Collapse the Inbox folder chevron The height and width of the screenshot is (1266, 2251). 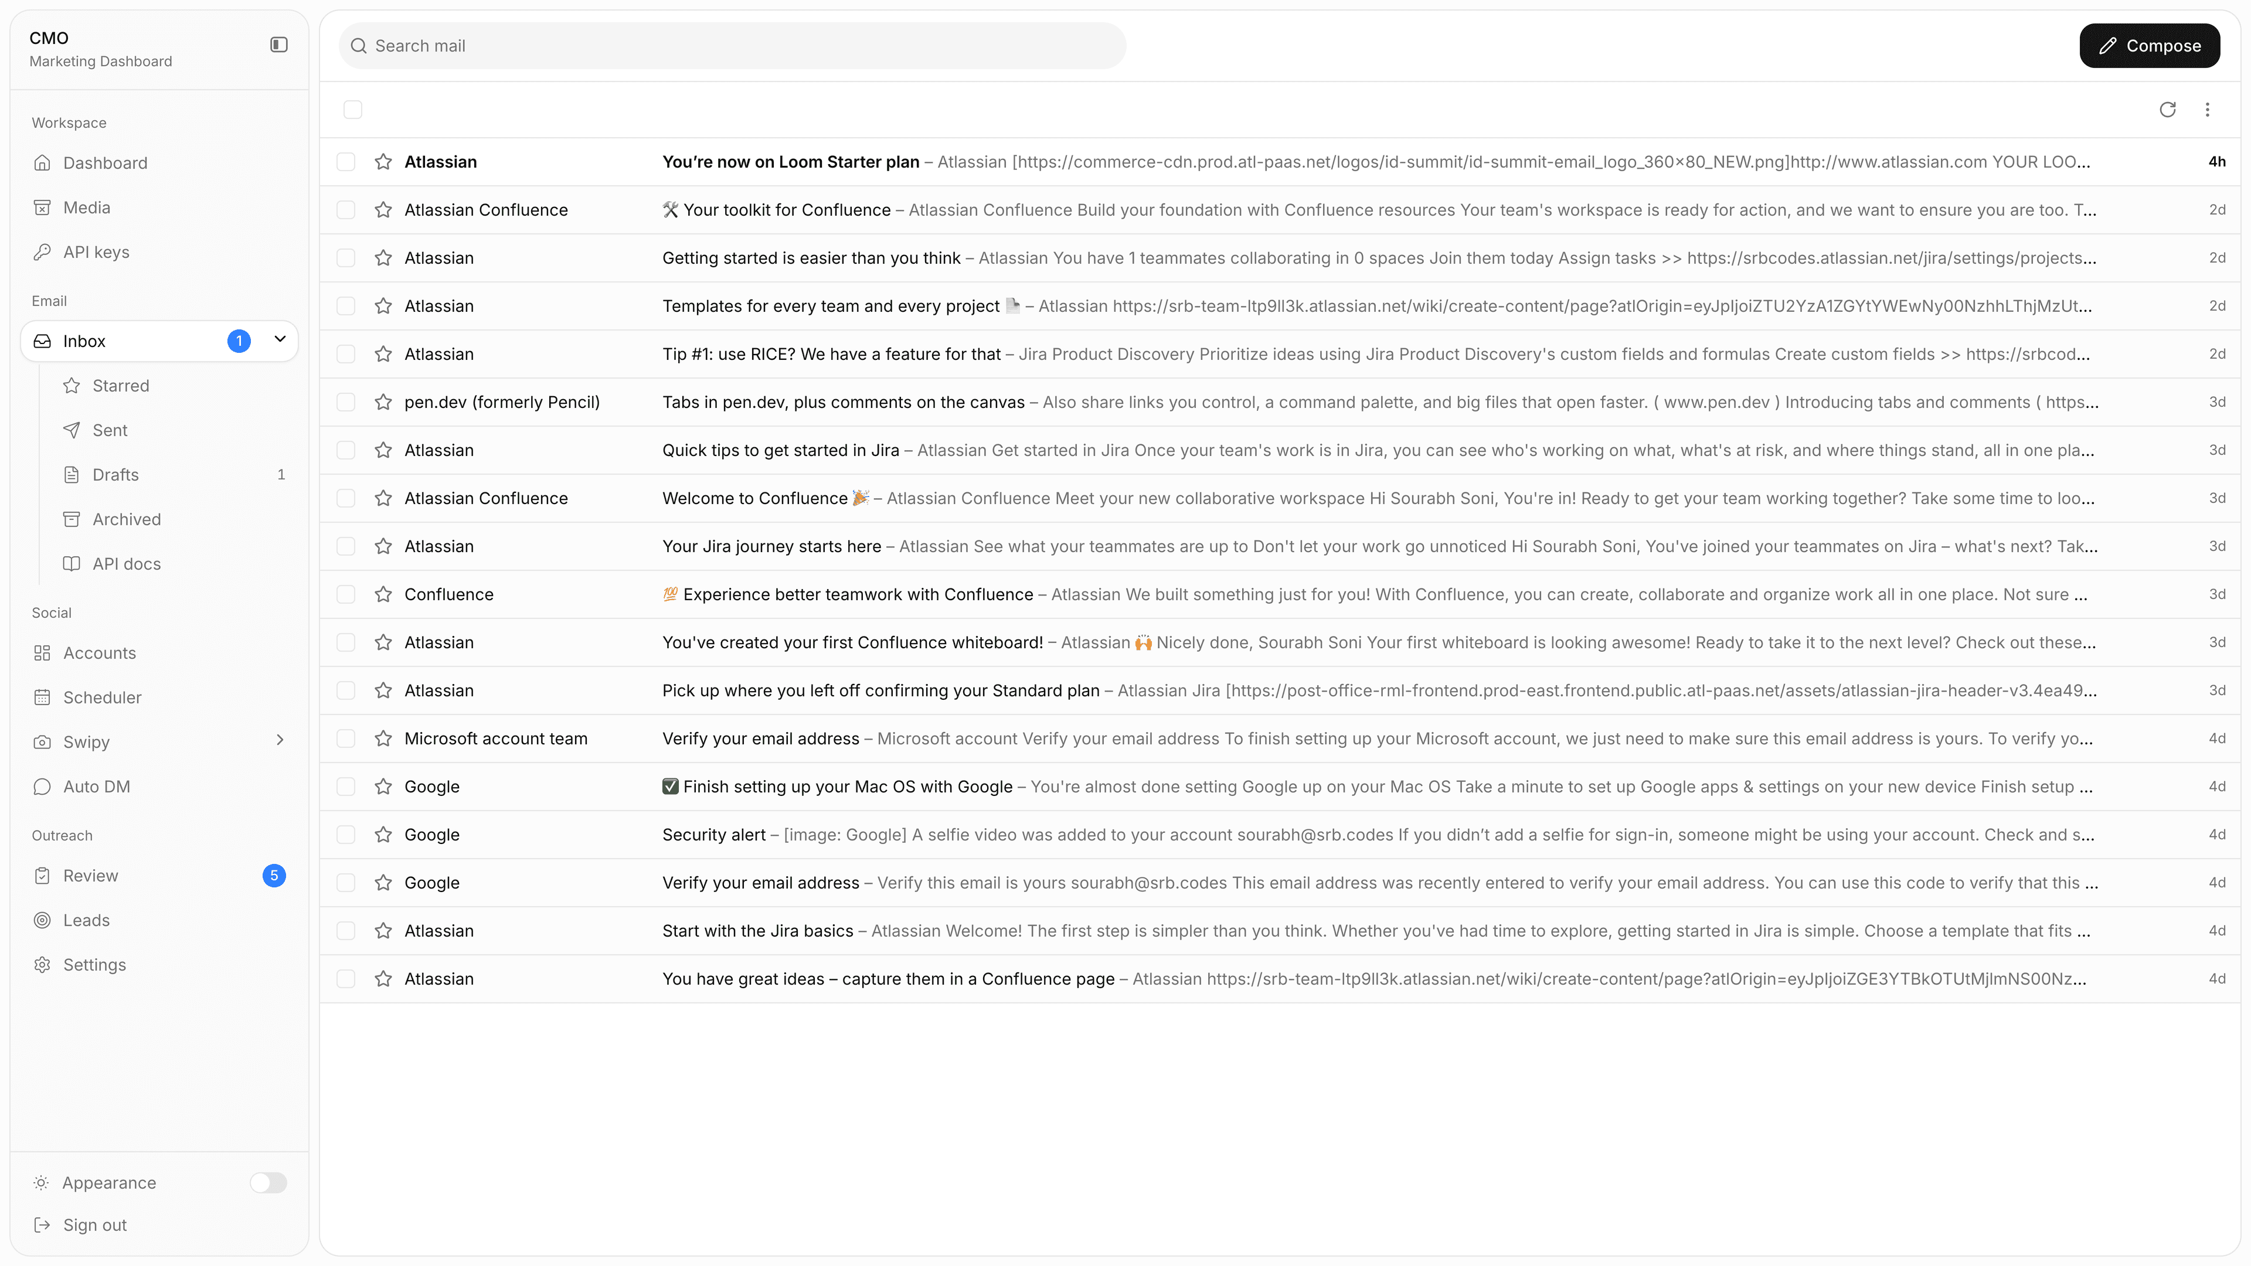(280, 340)
